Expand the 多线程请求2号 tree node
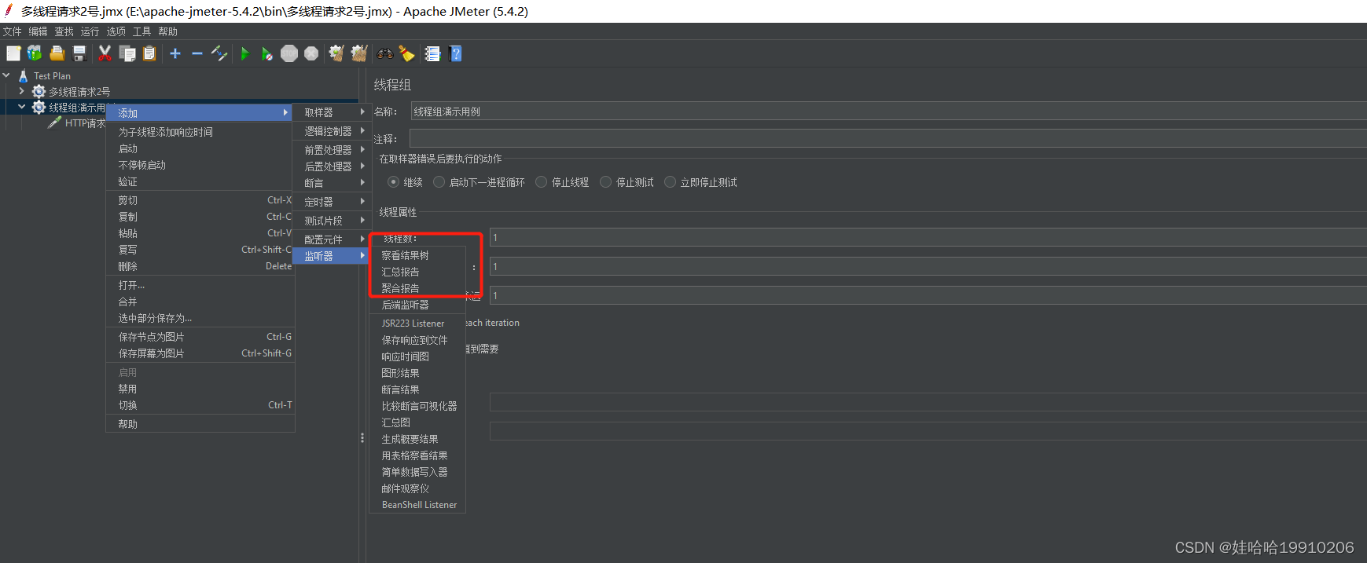Image resolution: width=1367 pixels, height=563 pixels. tap(21, 91)
